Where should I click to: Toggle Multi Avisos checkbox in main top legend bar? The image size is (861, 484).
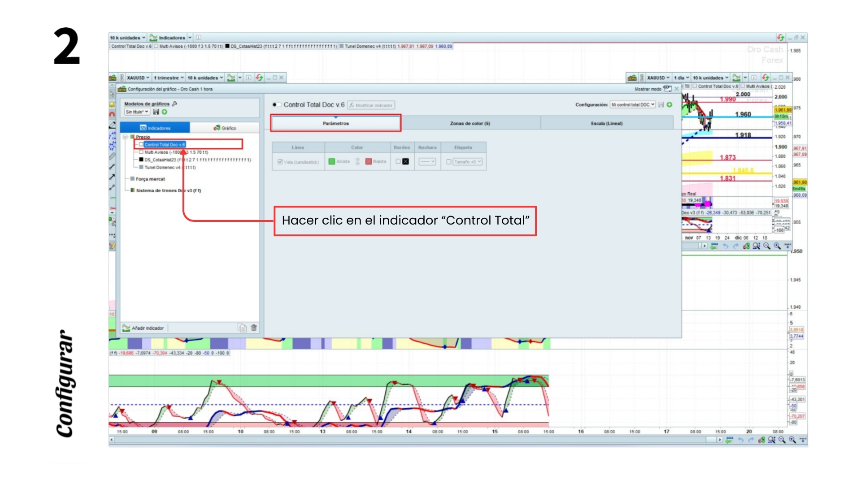tap(156, 46)
